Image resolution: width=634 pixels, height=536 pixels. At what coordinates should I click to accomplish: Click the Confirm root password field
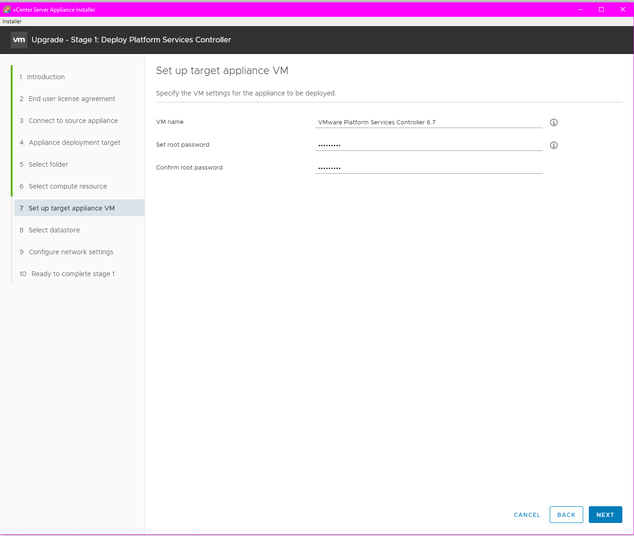pos(429,168)
